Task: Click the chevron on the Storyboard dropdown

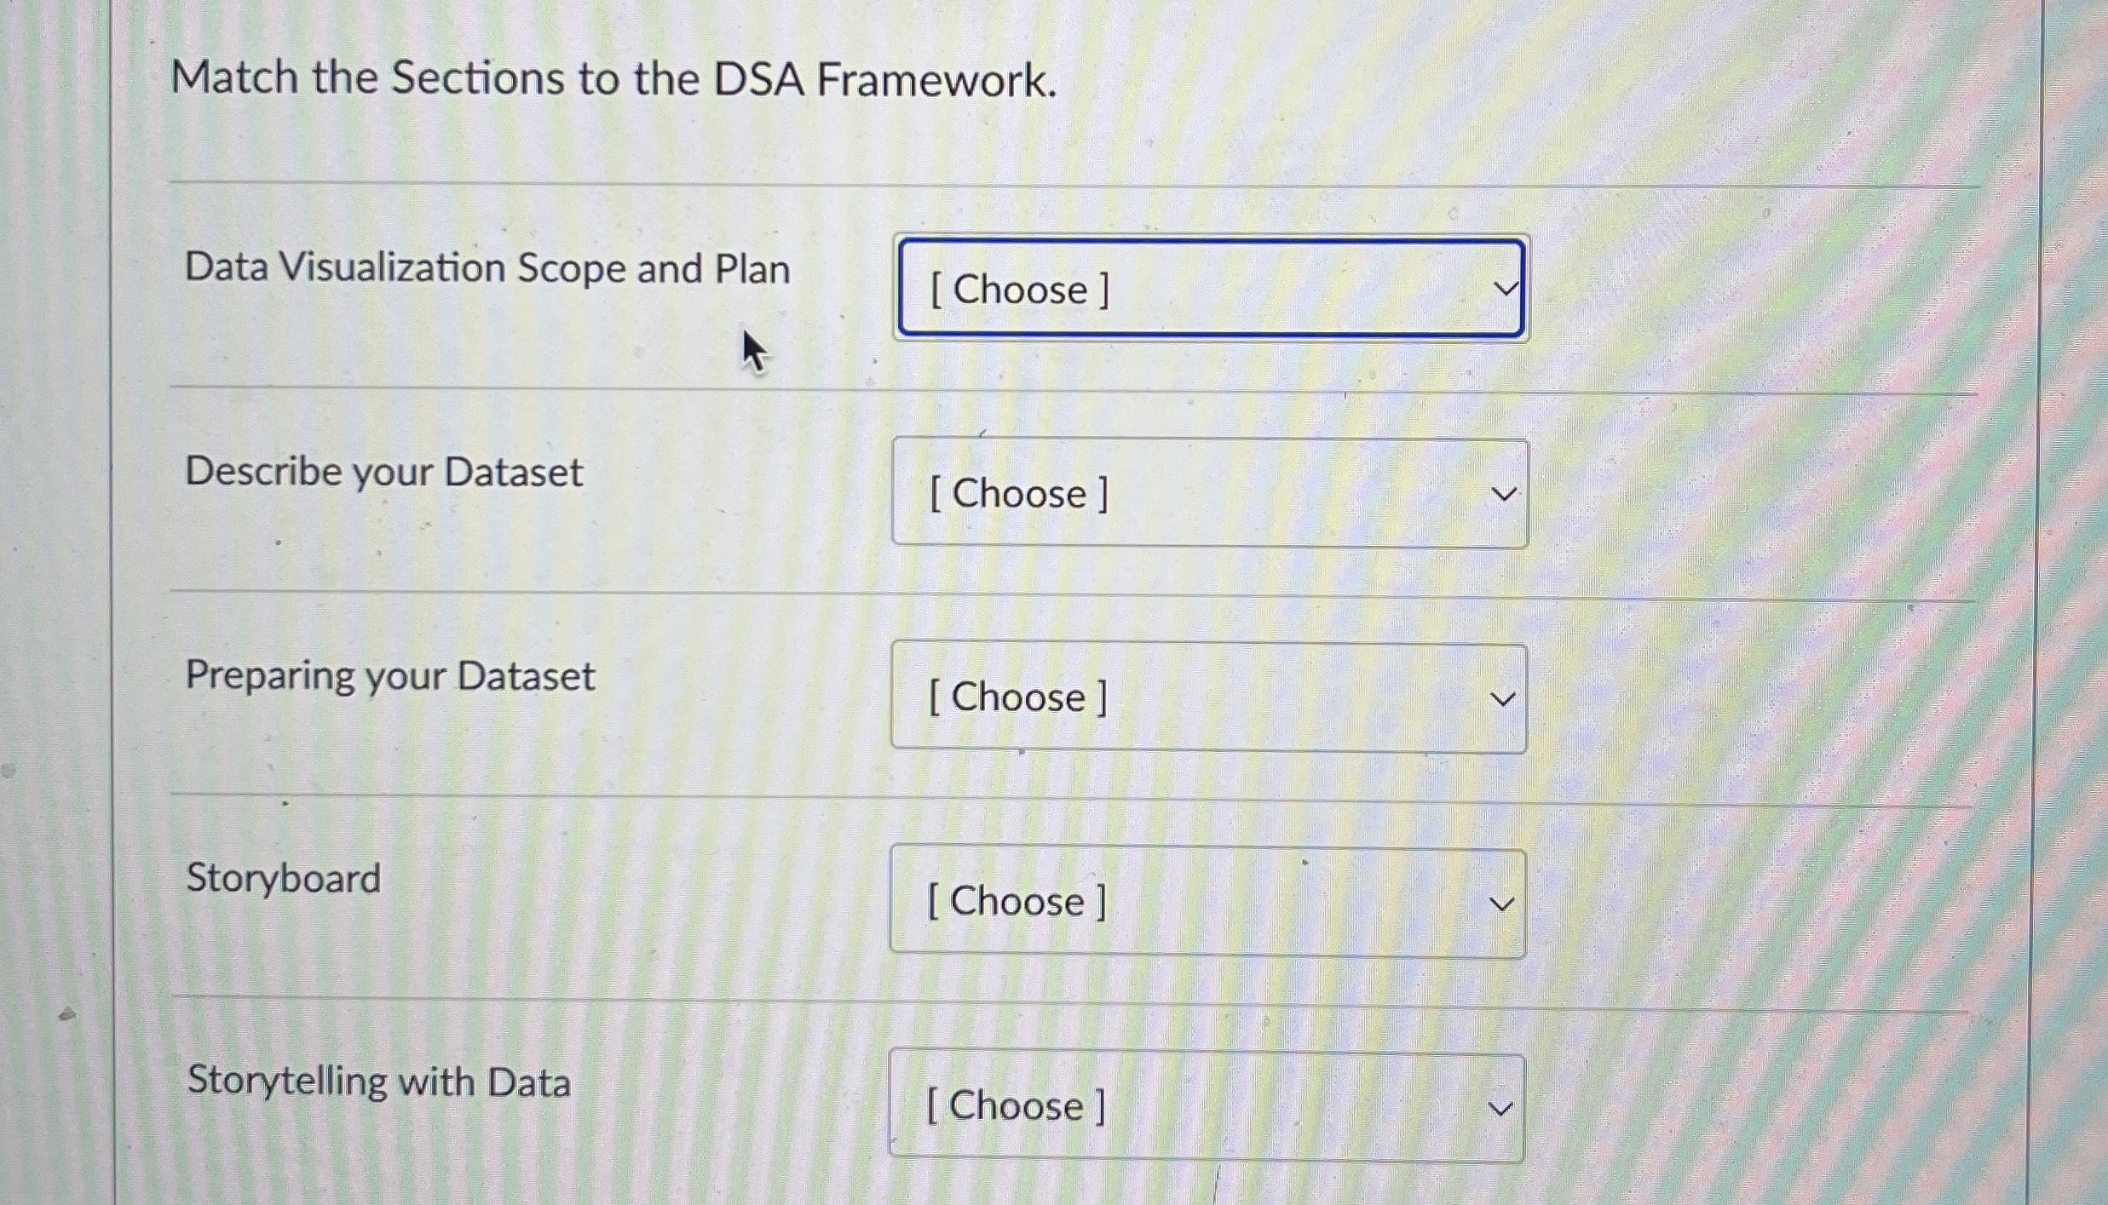Action: [1502, 902]
